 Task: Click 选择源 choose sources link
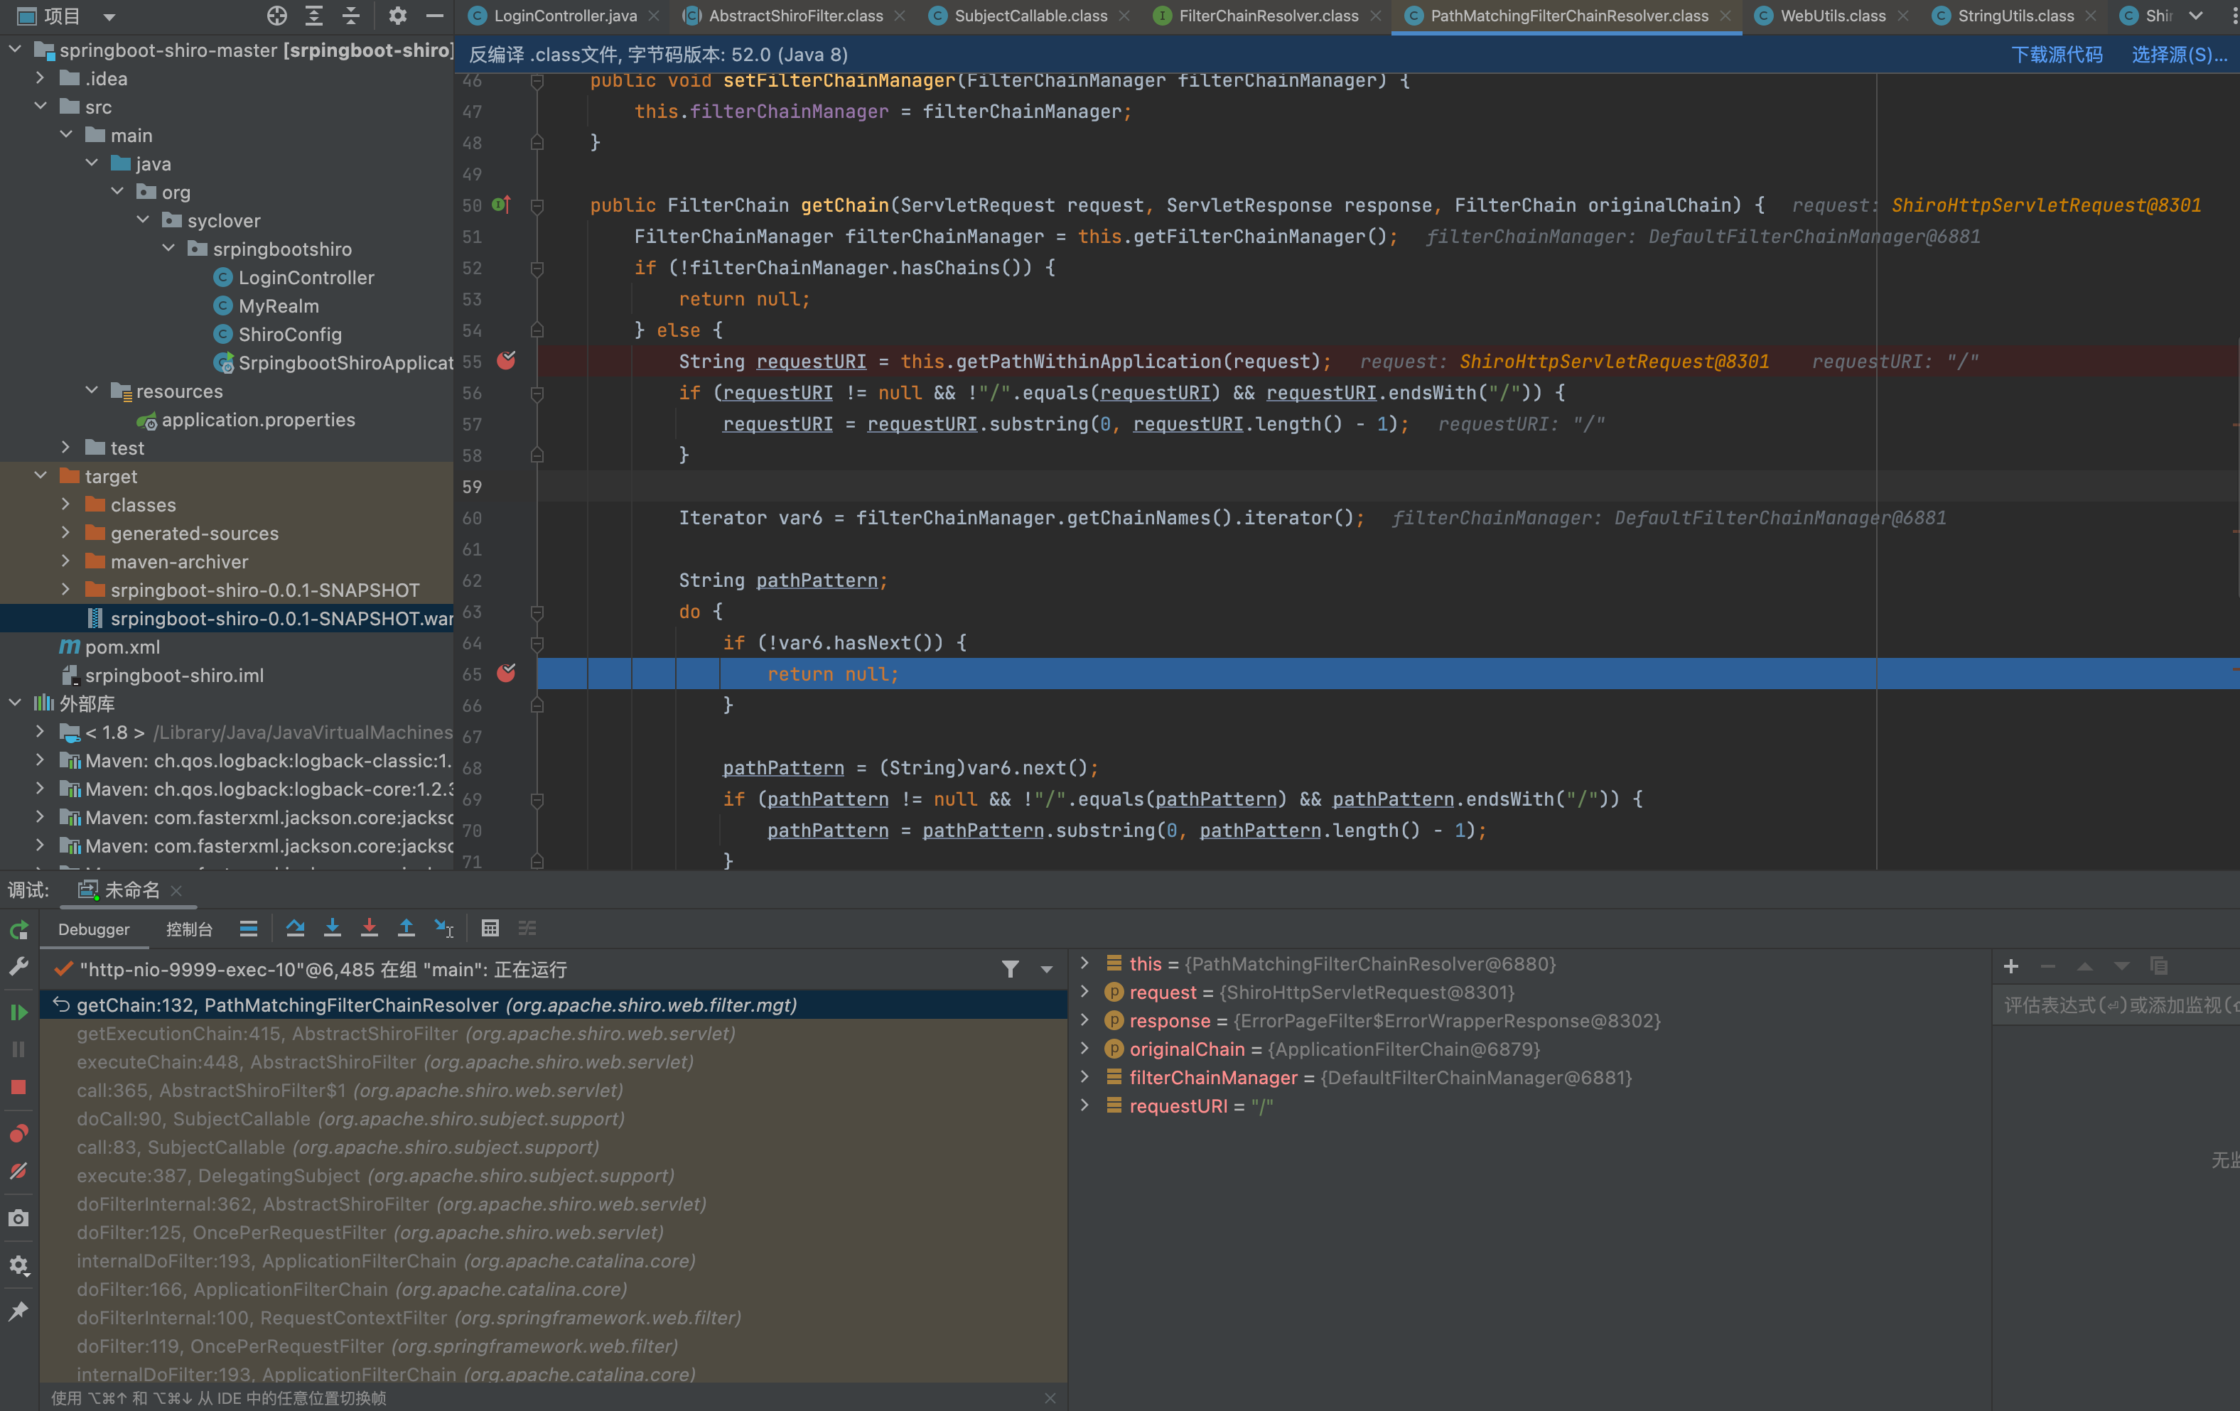coord(2180,54)
